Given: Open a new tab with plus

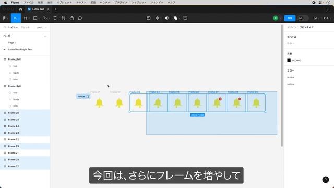Looking at the screenshot, I should pos(55,9).
